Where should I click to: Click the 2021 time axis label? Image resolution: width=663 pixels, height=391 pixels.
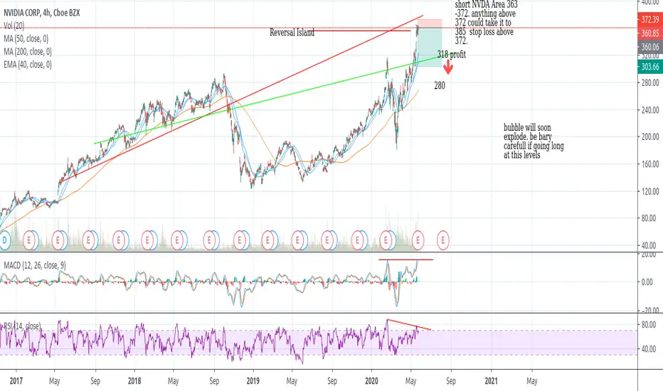[491, 381]
